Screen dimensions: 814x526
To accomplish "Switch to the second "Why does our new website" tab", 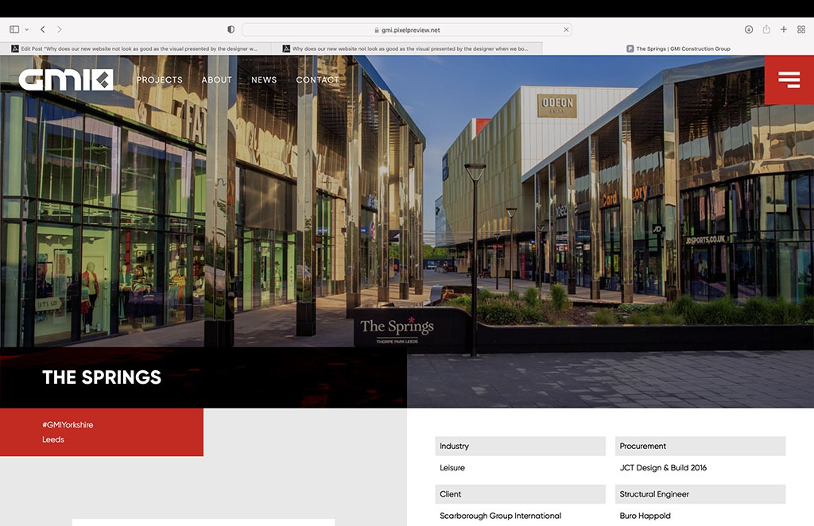I will (x=407, y=48).
